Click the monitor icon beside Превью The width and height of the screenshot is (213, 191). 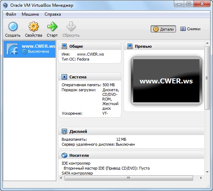click(x=130, y=46)
